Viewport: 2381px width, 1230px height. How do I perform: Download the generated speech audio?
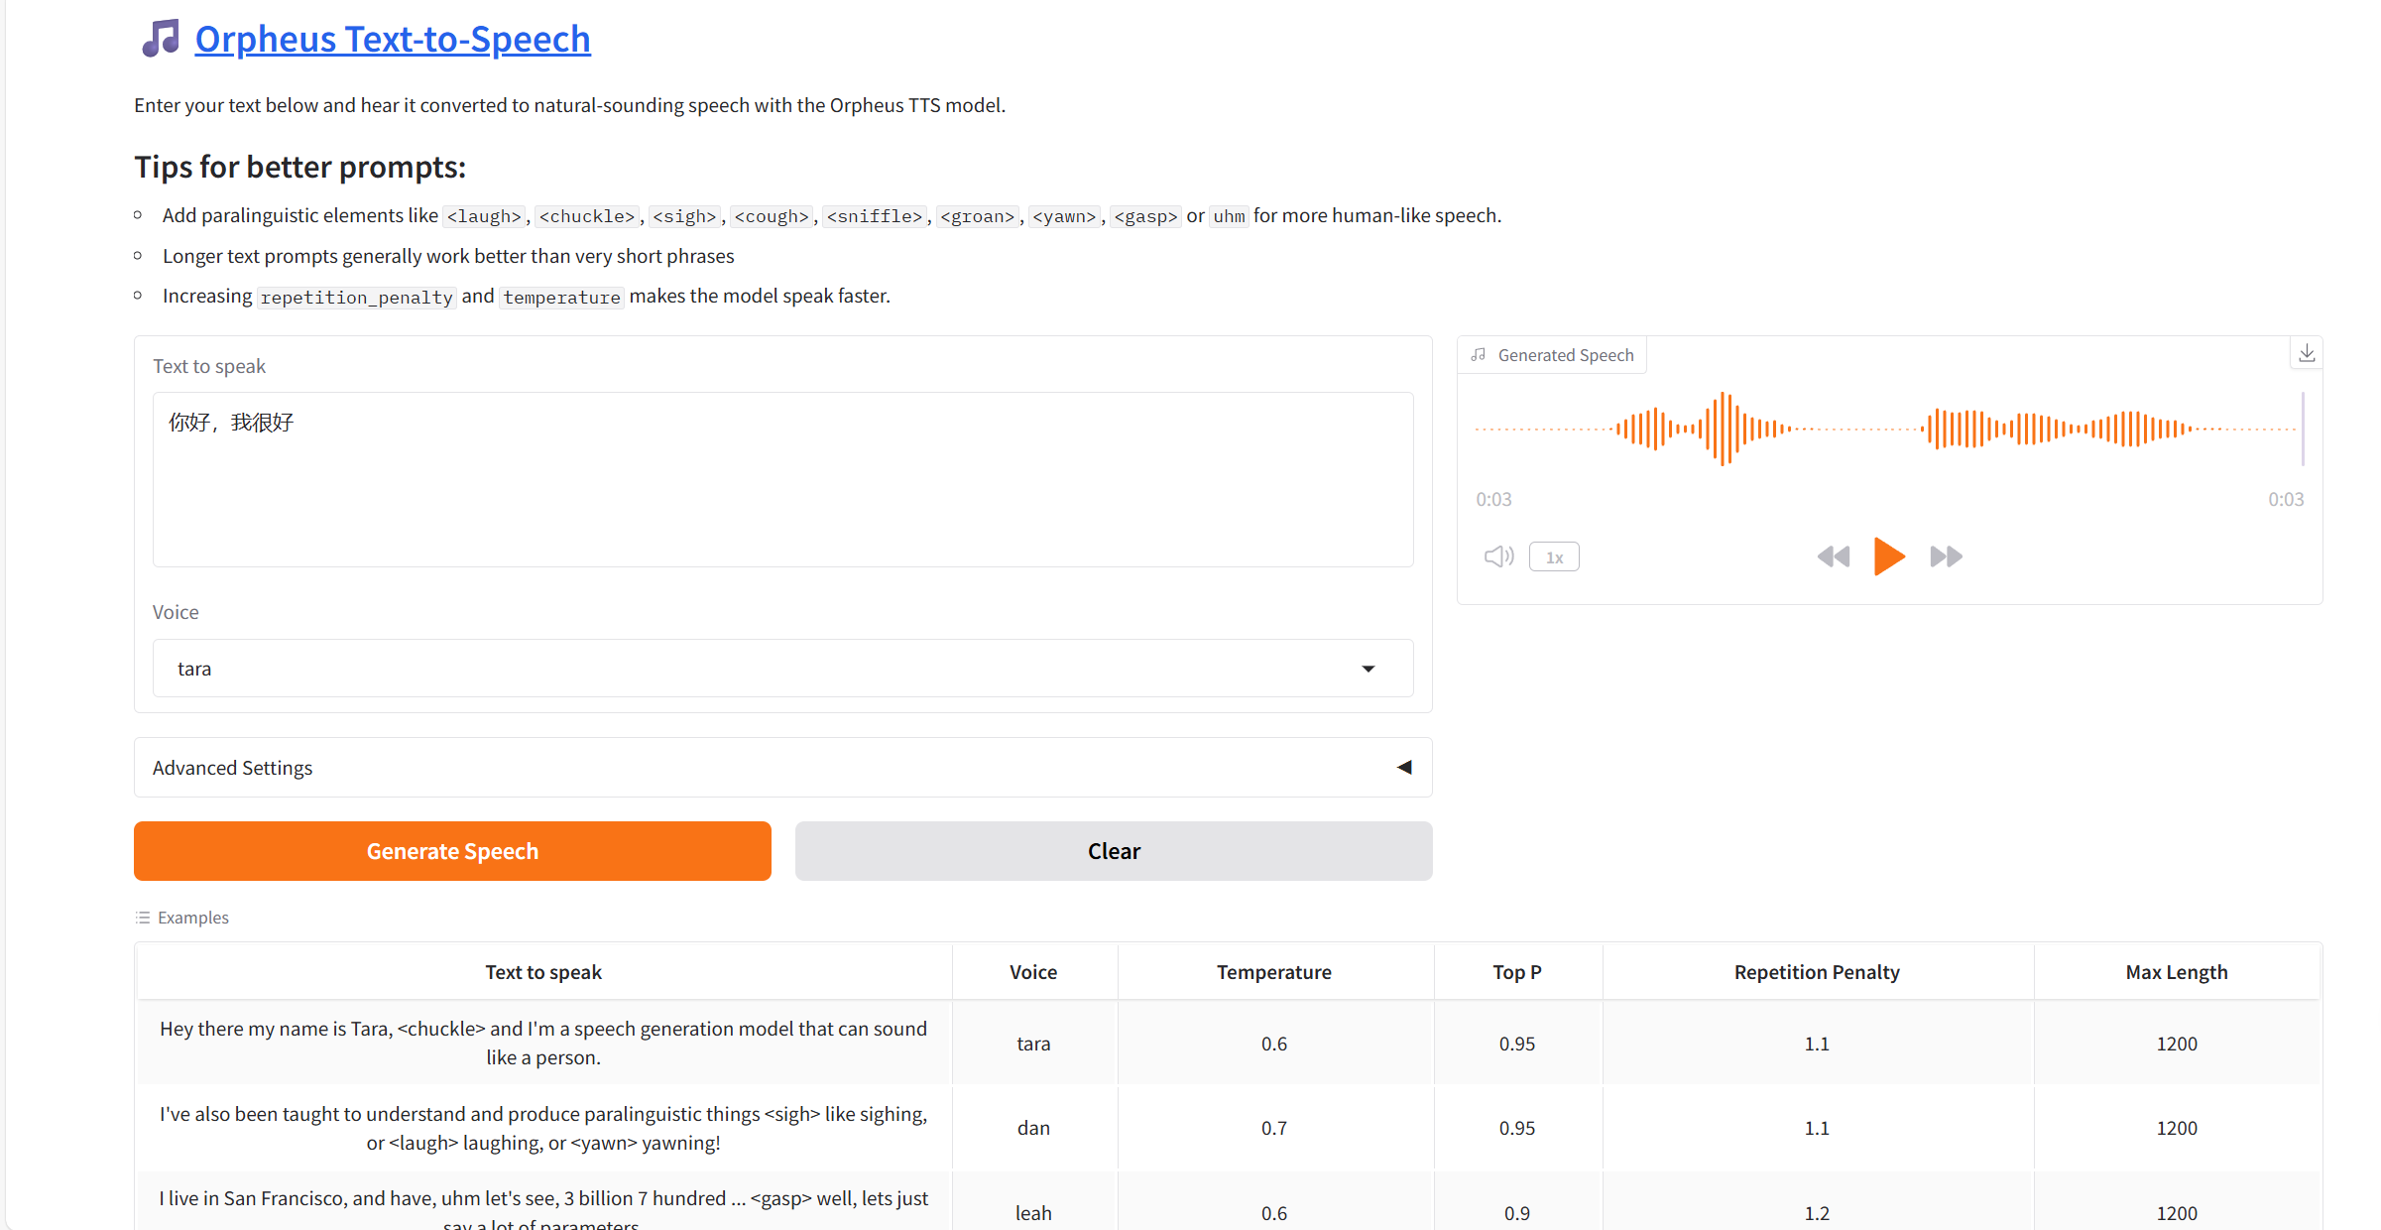point(2307,354)
